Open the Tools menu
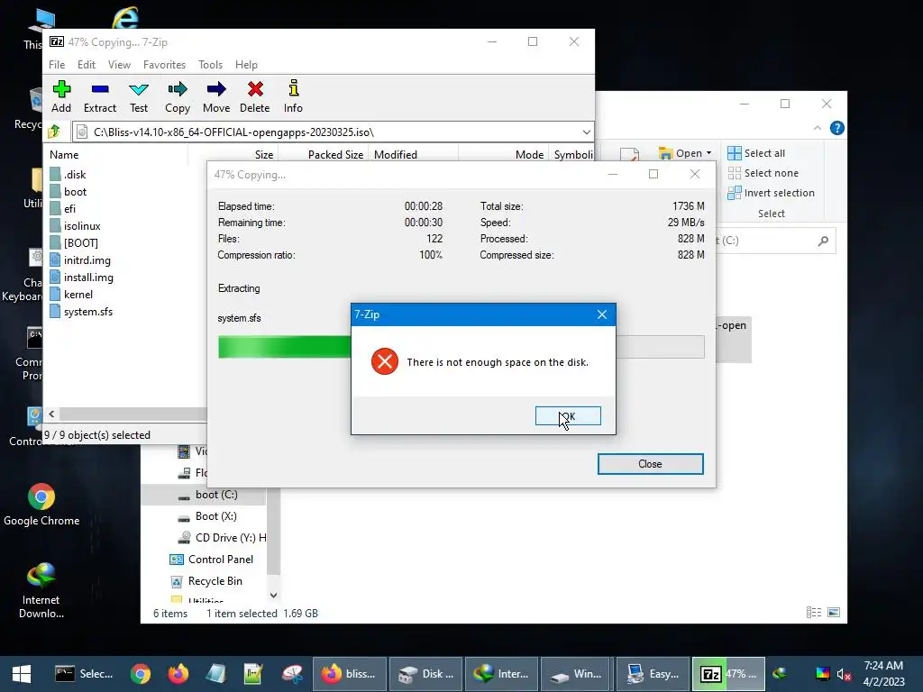Screen dimensions: 923x692 tap(210, 65)
